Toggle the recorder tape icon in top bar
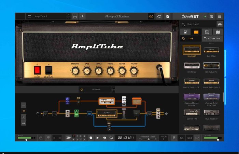This screenshot has width=239, height=154. coord(151,16)
